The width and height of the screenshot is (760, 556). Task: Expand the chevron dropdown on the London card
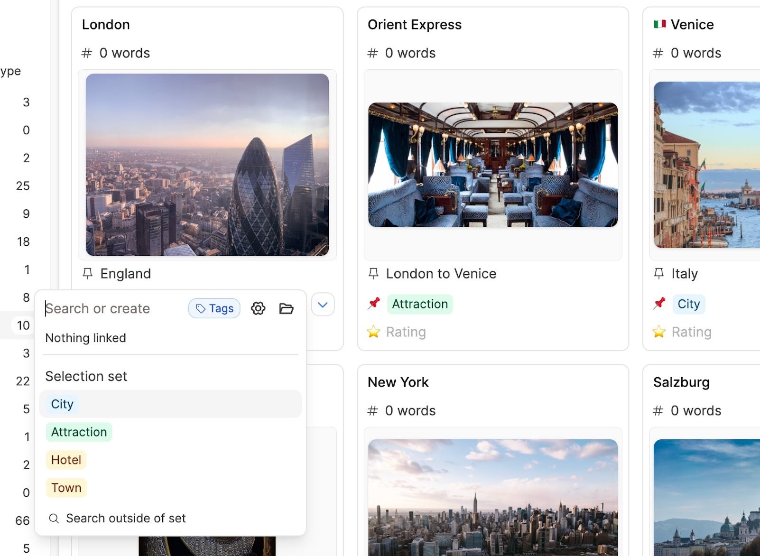[x=323, y=305]
